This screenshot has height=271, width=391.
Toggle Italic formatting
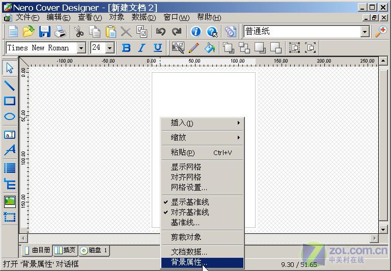click(142, 48)
